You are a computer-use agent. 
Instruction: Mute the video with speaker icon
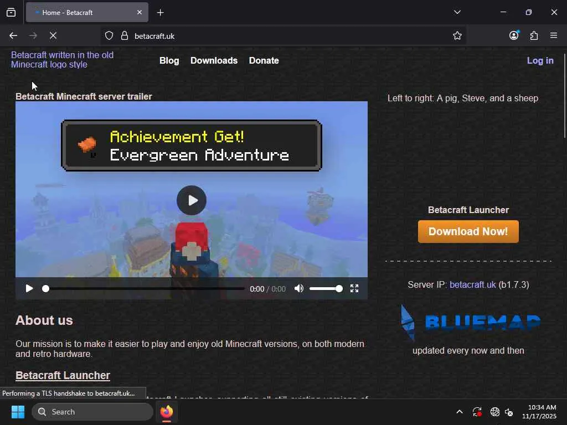point(298,288)
